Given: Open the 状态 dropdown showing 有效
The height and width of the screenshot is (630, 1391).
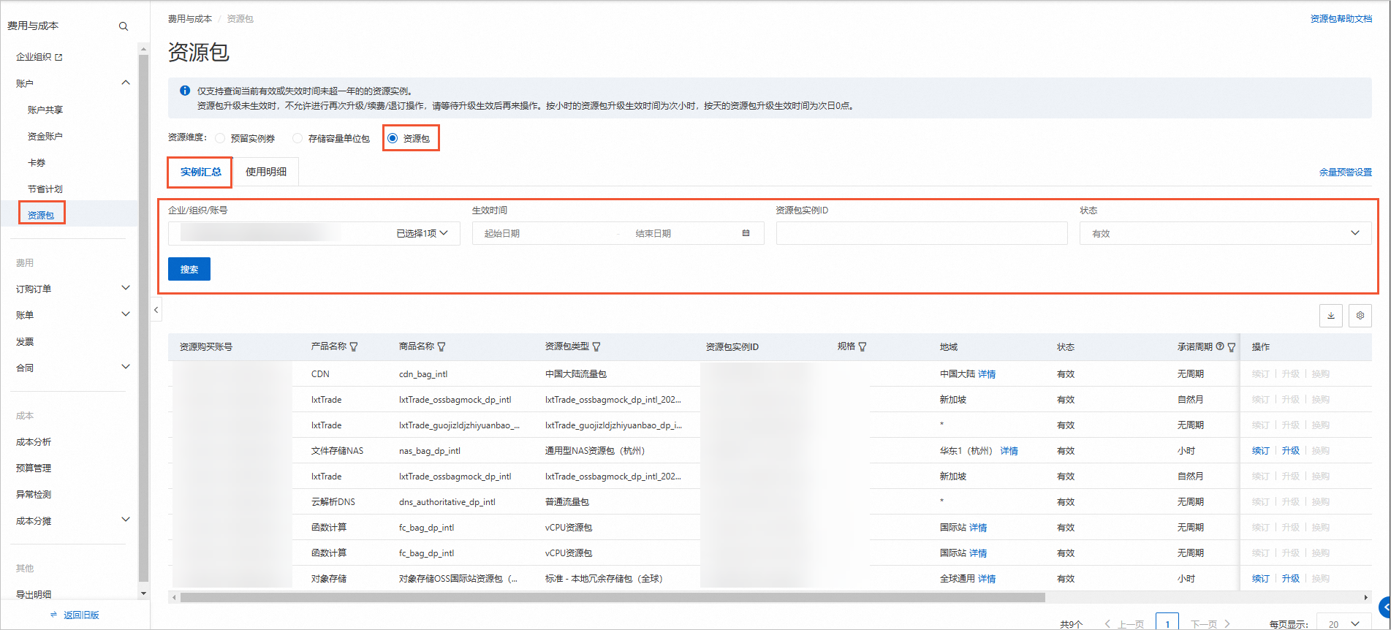Looking at the screenshot, I should tap(1225, 233).
